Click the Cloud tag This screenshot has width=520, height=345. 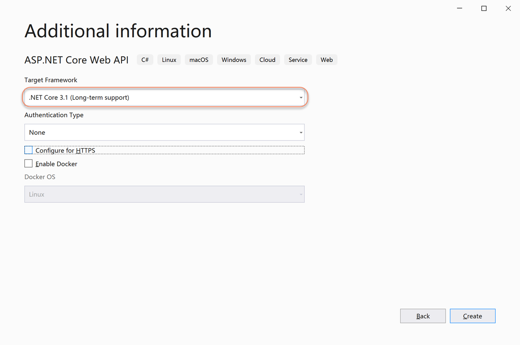pos(267,60)
